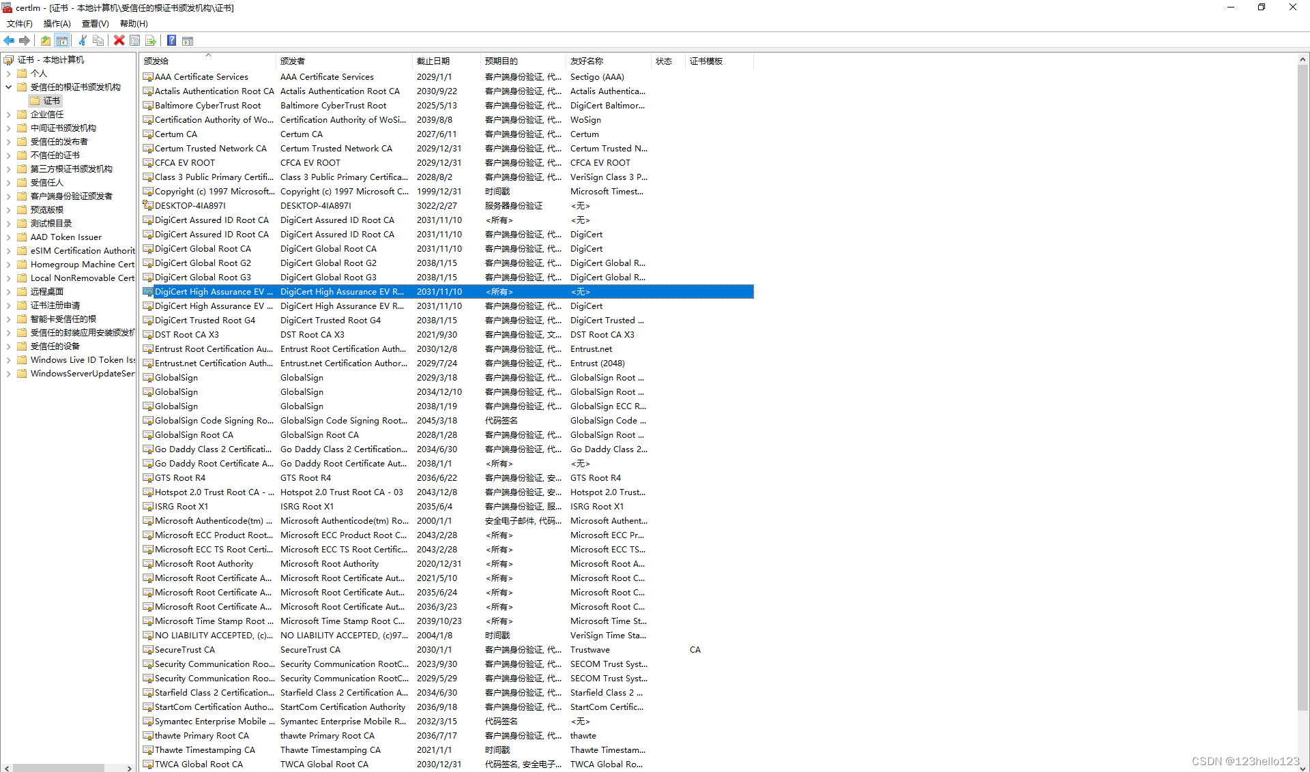This screenshot has width=1310, height=772.
Task: Delete the selected certificate with red X icon
Action: 119,40
